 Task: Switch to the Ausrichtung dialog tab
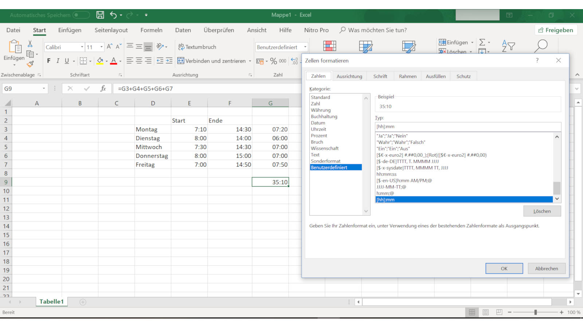pyautogui.click(x=349, y=76)
